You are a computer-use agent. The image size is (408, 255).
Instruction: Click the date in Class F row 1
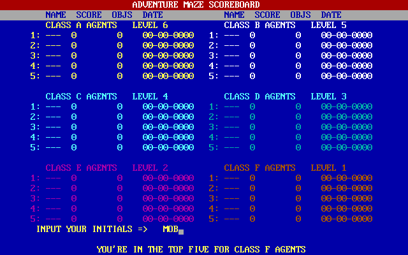(347, 178)
